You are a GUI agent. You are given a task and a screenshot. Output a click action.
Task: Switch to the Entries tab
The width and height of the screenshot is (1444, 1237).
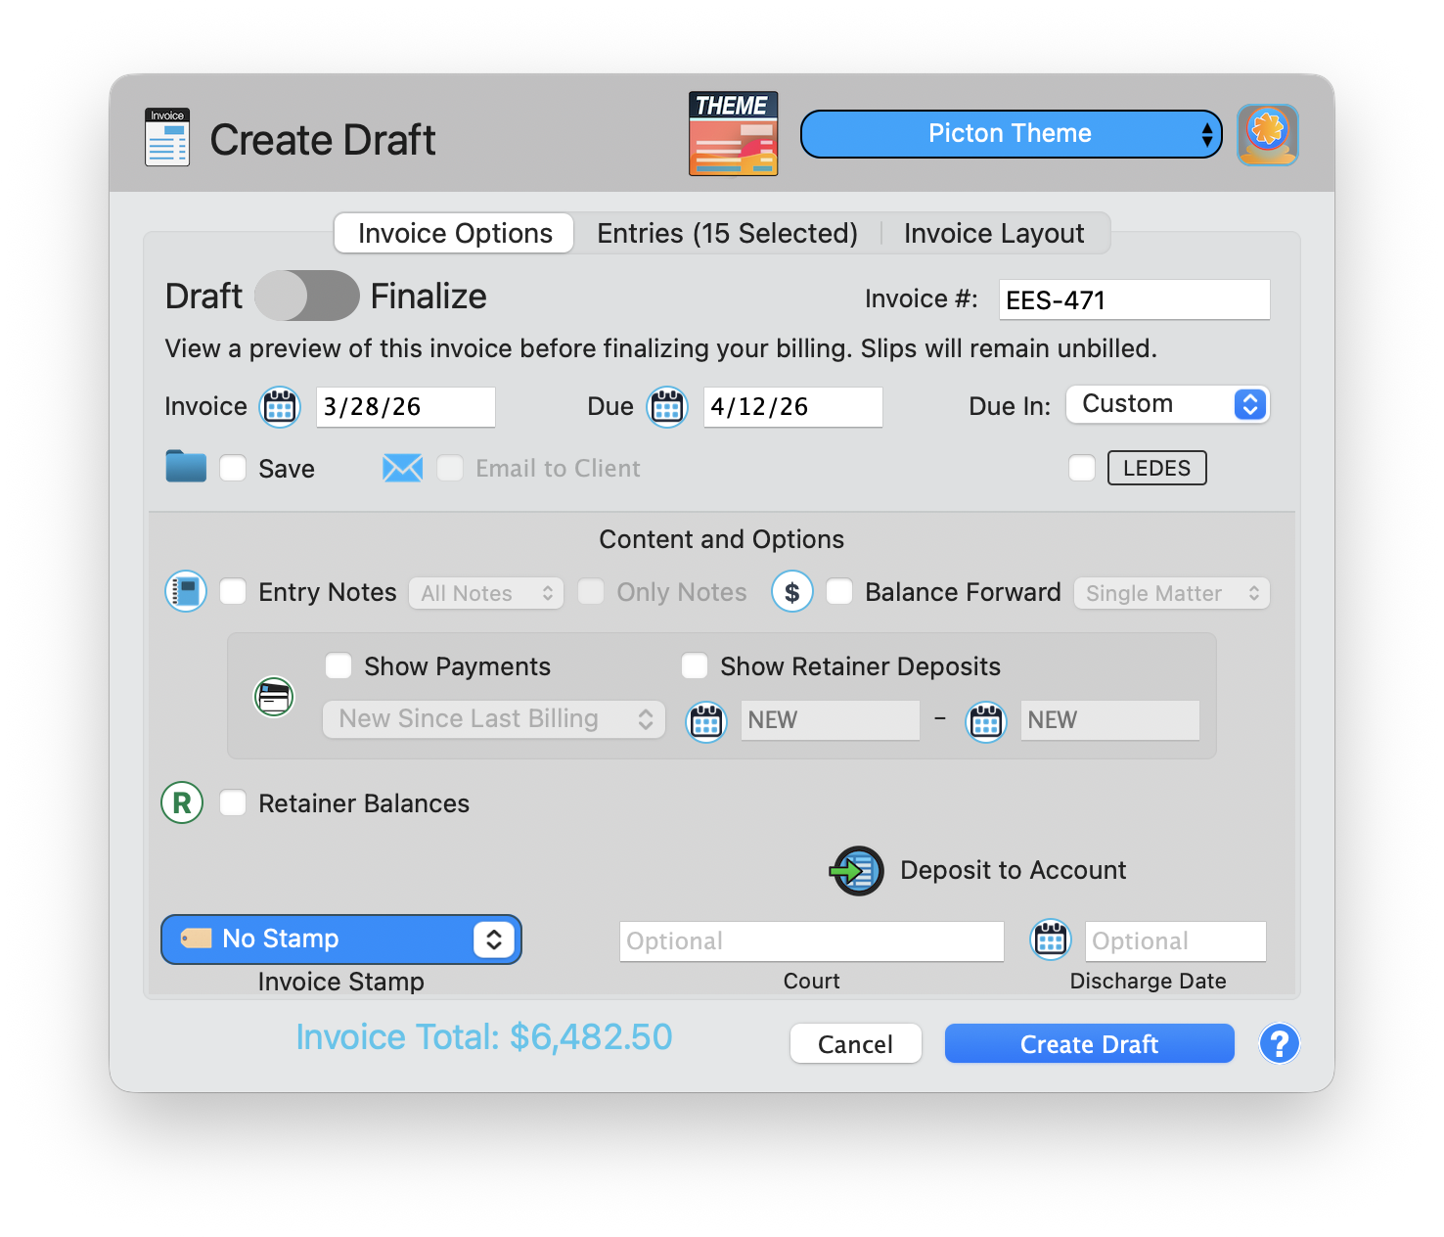click(727, 233)
